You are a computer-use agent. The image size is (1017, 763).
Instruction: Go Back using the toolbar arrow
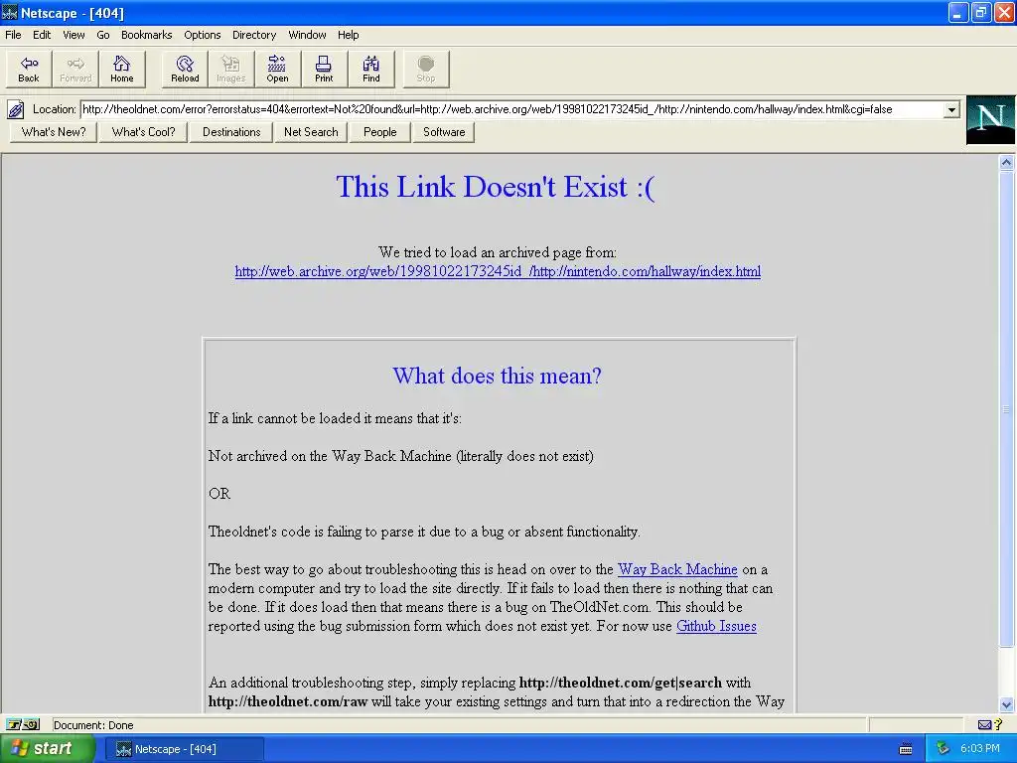click(x=29, y=69)
